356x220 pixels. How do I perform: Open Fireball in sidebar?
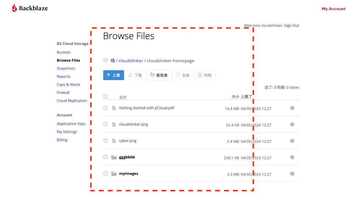(x=63, y=92)
